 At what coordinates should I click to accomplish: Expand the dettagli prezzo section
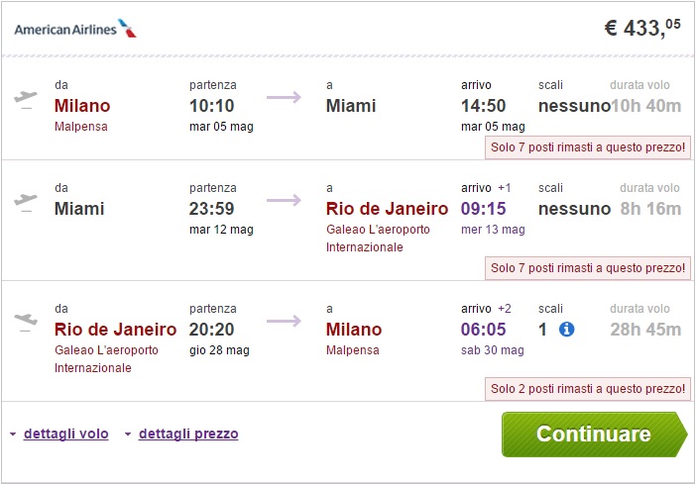(x=188, y=434)
